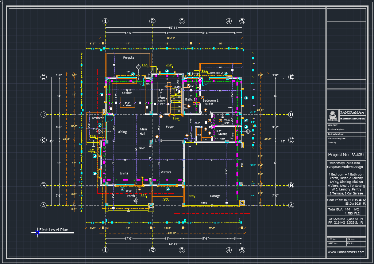Select 'Two Story House Plan' title text
374x264 pixels.
[x=344, y=163]
